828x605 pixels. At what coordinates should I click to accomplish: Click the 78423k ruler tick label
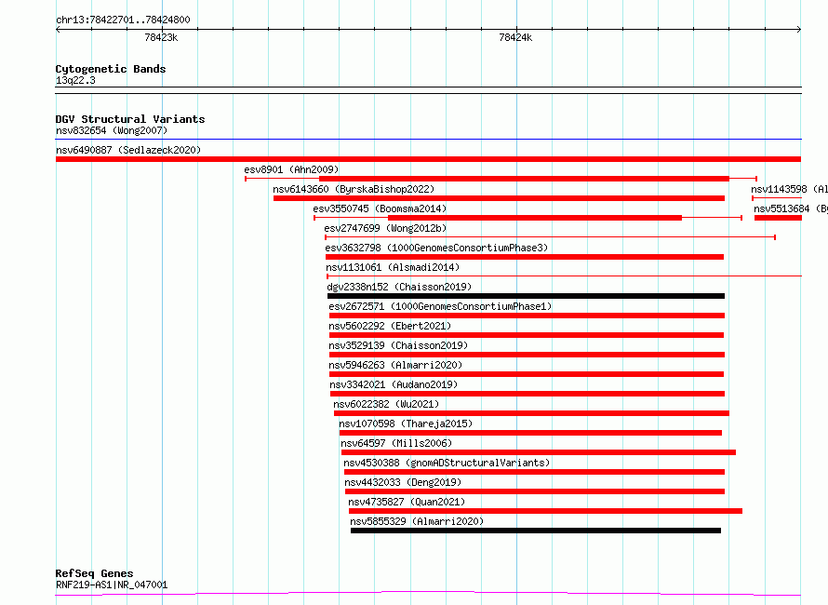[161, 37]
